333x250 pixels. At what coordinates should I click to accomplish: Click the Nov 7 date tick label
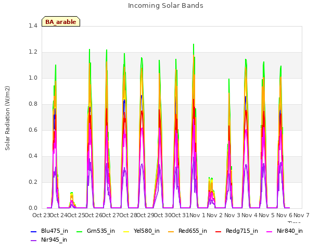[x=301, y=215]
